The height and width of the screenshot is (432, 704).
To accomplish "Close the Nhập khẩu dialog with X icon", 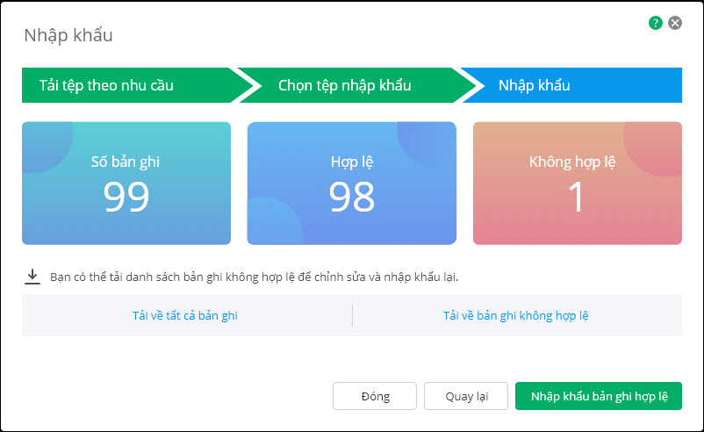I will (x=675, y=24).
